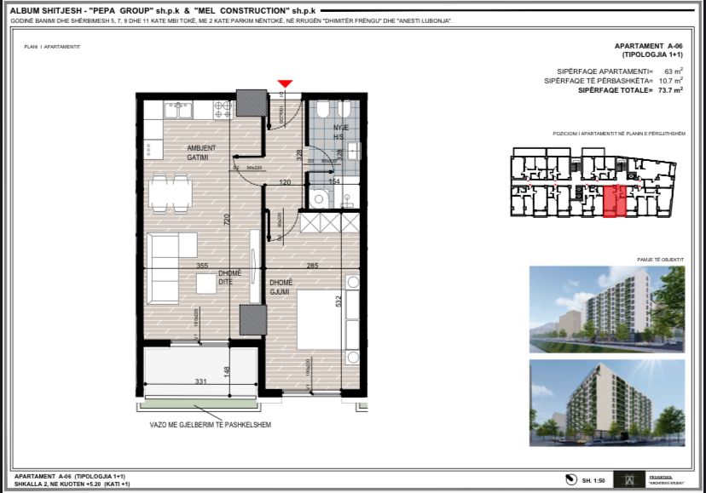The image size is (706, 493).
Task: Click the APARTAMENT A-06 heading top right
Action: point(648,49)
